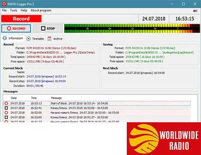Click the square stop icon in the 16:52:41 row
The image size is (201, 155).
[6, 108]
